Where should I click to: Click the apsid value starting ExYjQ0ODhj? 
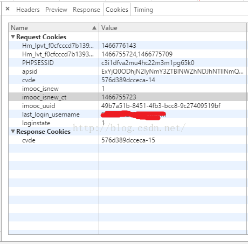173,71
